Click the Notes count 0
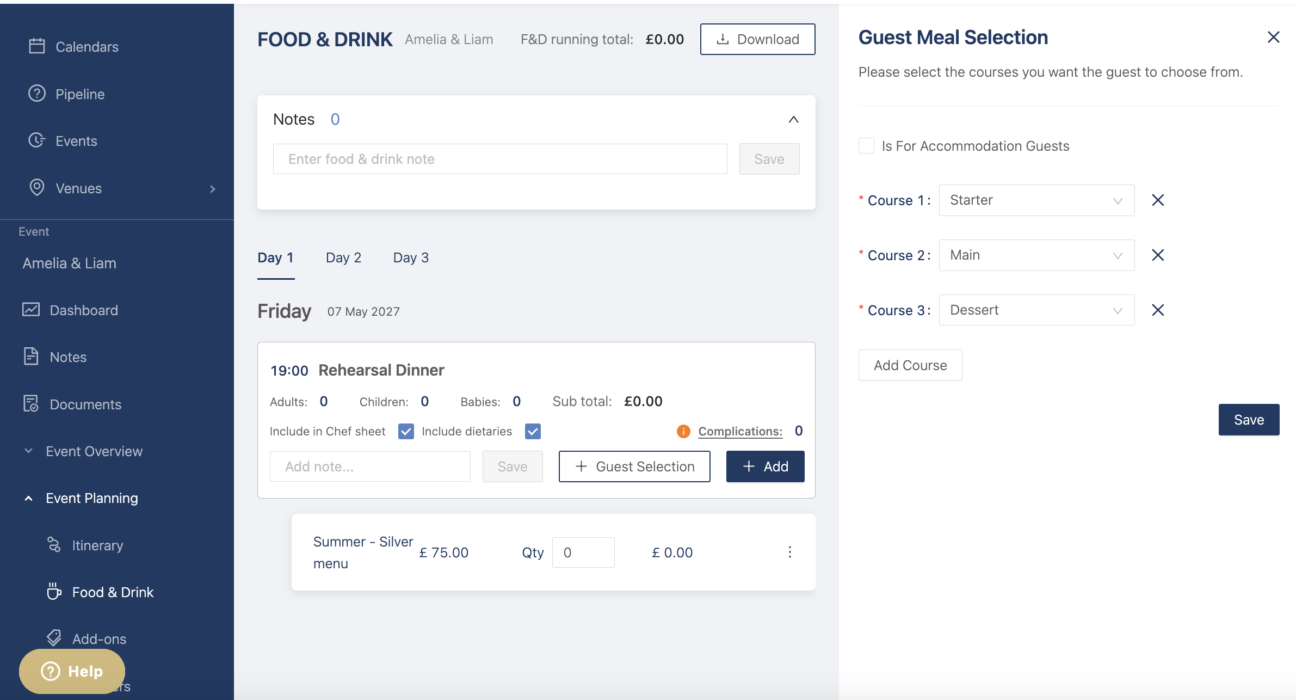This screenshot has height=700, width=1296. tap(335, 119)
